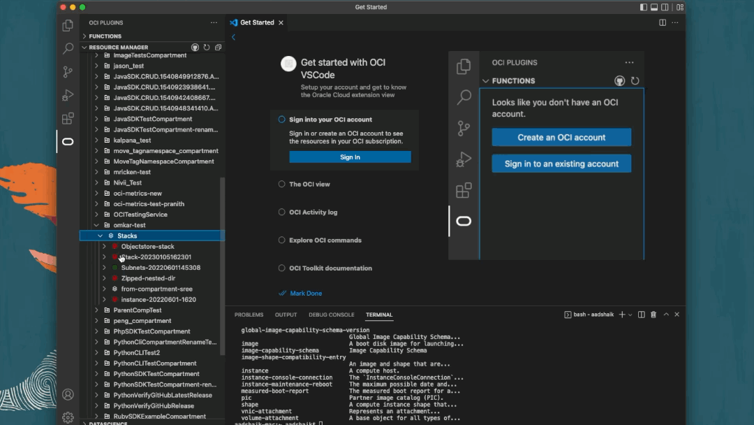Image resolution: width=754 pixels, height=425 pixels.
Task: Click the refresh icon in Resource Manager
Action: coord(206,47)
